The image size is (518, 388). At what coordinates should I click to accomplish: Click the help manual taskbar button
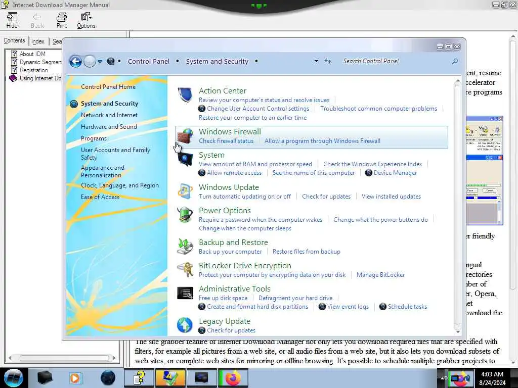pyautogui.click(x=139, y=378)
